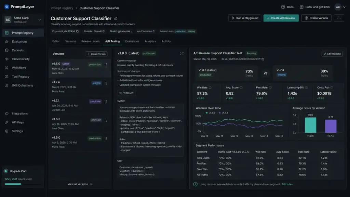This screenshot has width=350, height=197.
Task: Click the Win Rate info icon
Action: tap(210, 88)
